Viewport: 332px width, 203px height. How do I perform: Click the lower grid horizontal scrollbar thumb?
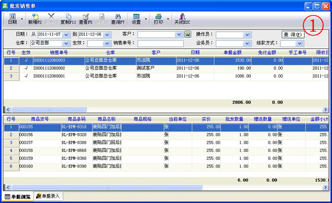pyautogui.click(x=107, y=187)
